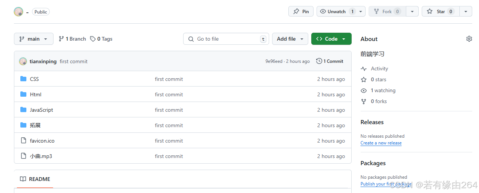Screen dimensions: 479x193
Task: View the 1 Commit history link
Action: 330,61
